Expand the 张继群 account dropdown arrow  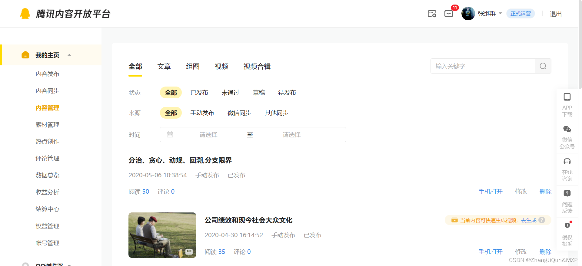tap(500, 14)
